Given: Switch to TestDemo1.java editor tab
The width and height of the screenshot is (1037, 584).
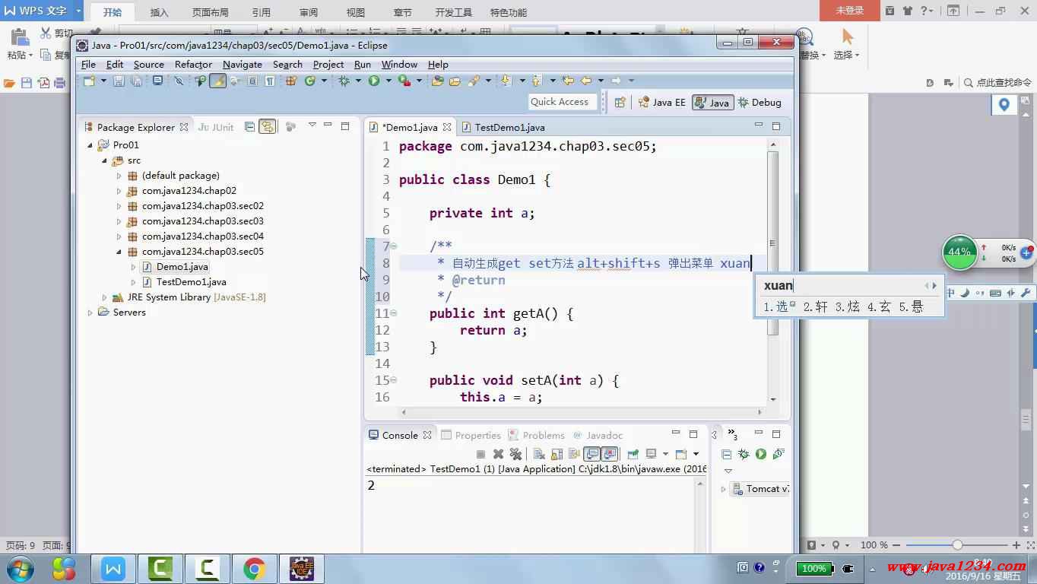Looking at the screenshot, I should click(503, 127).
